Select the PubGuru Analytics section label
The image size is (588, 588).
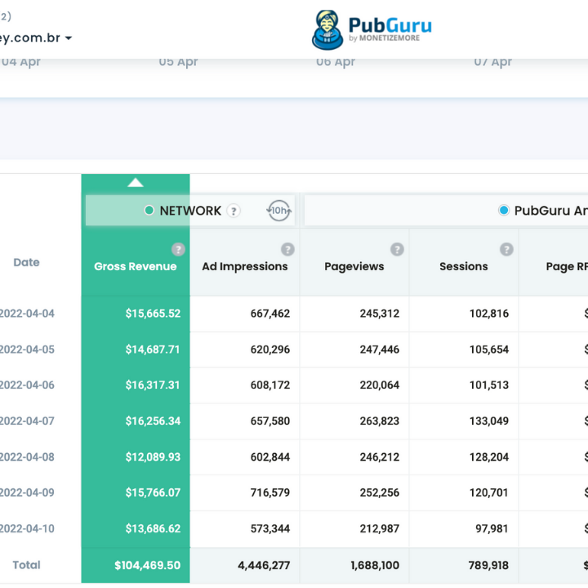coord(551,211)
